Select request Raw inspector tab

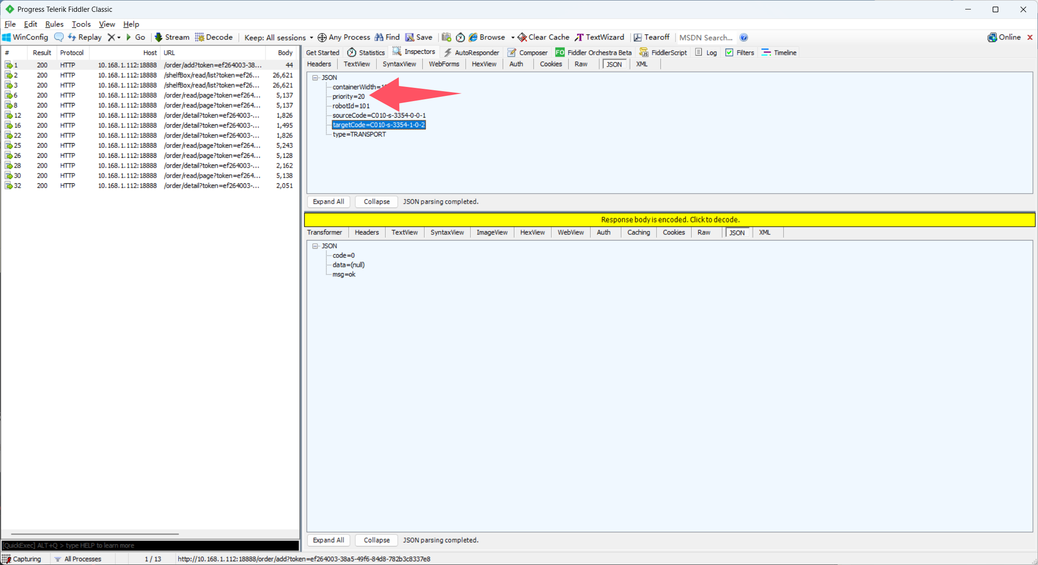[x=581, y=64]
